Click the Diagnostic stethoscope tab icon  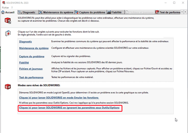(x=20, y=12)
